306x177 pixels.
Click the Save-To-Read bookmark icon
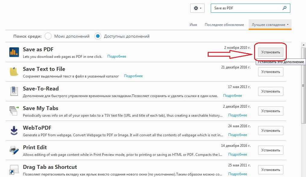tap(14, 91)
